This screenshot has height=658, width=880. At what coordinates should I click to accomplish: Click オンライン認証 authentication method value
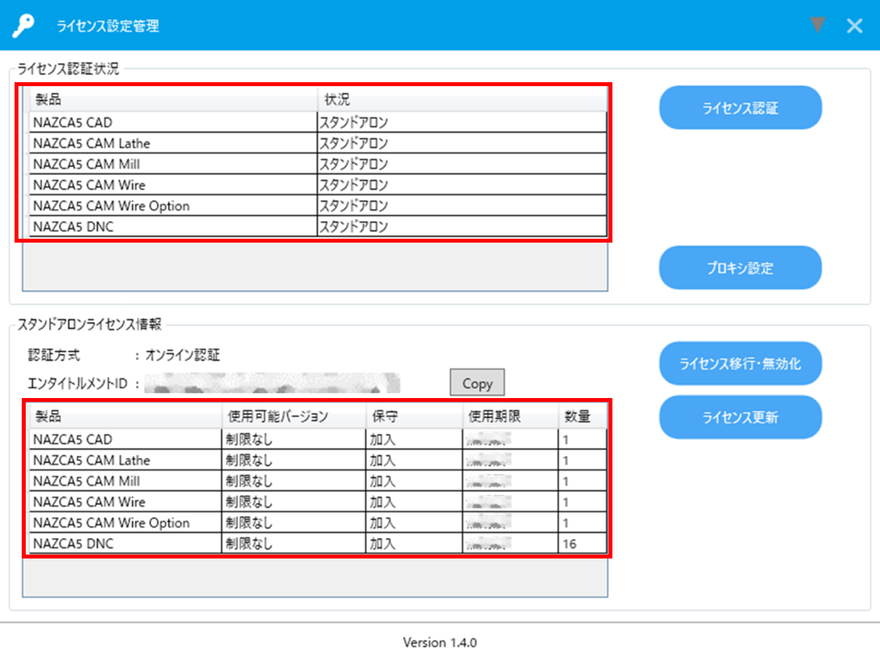(182, 355)
